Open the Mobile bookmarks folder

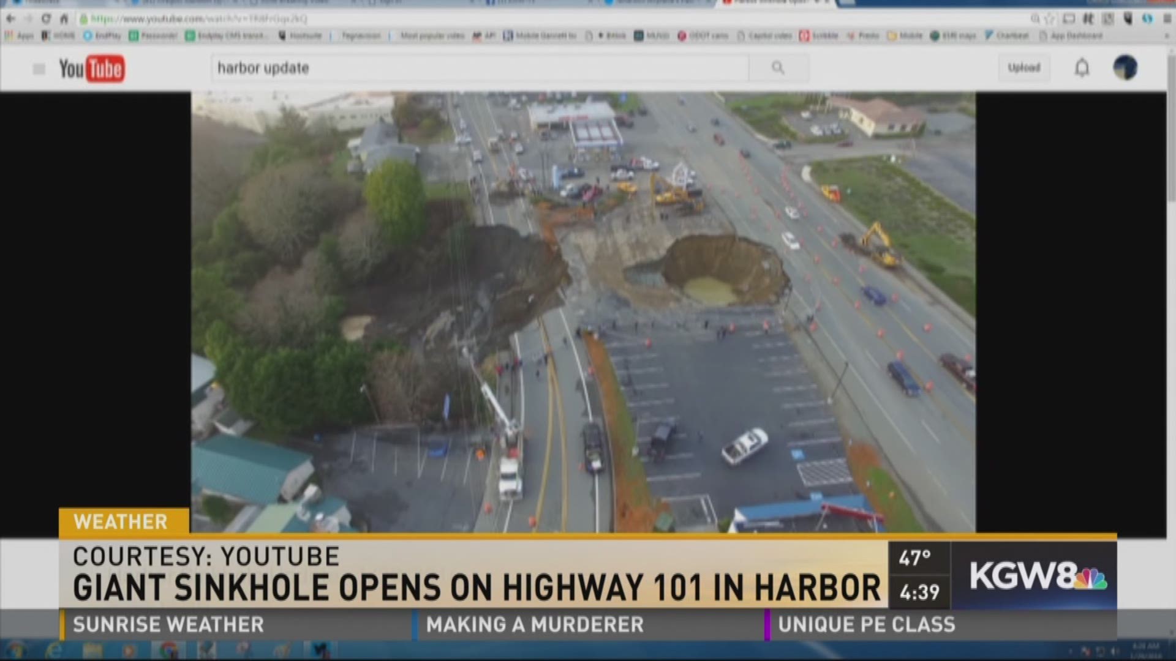(905, 36)
